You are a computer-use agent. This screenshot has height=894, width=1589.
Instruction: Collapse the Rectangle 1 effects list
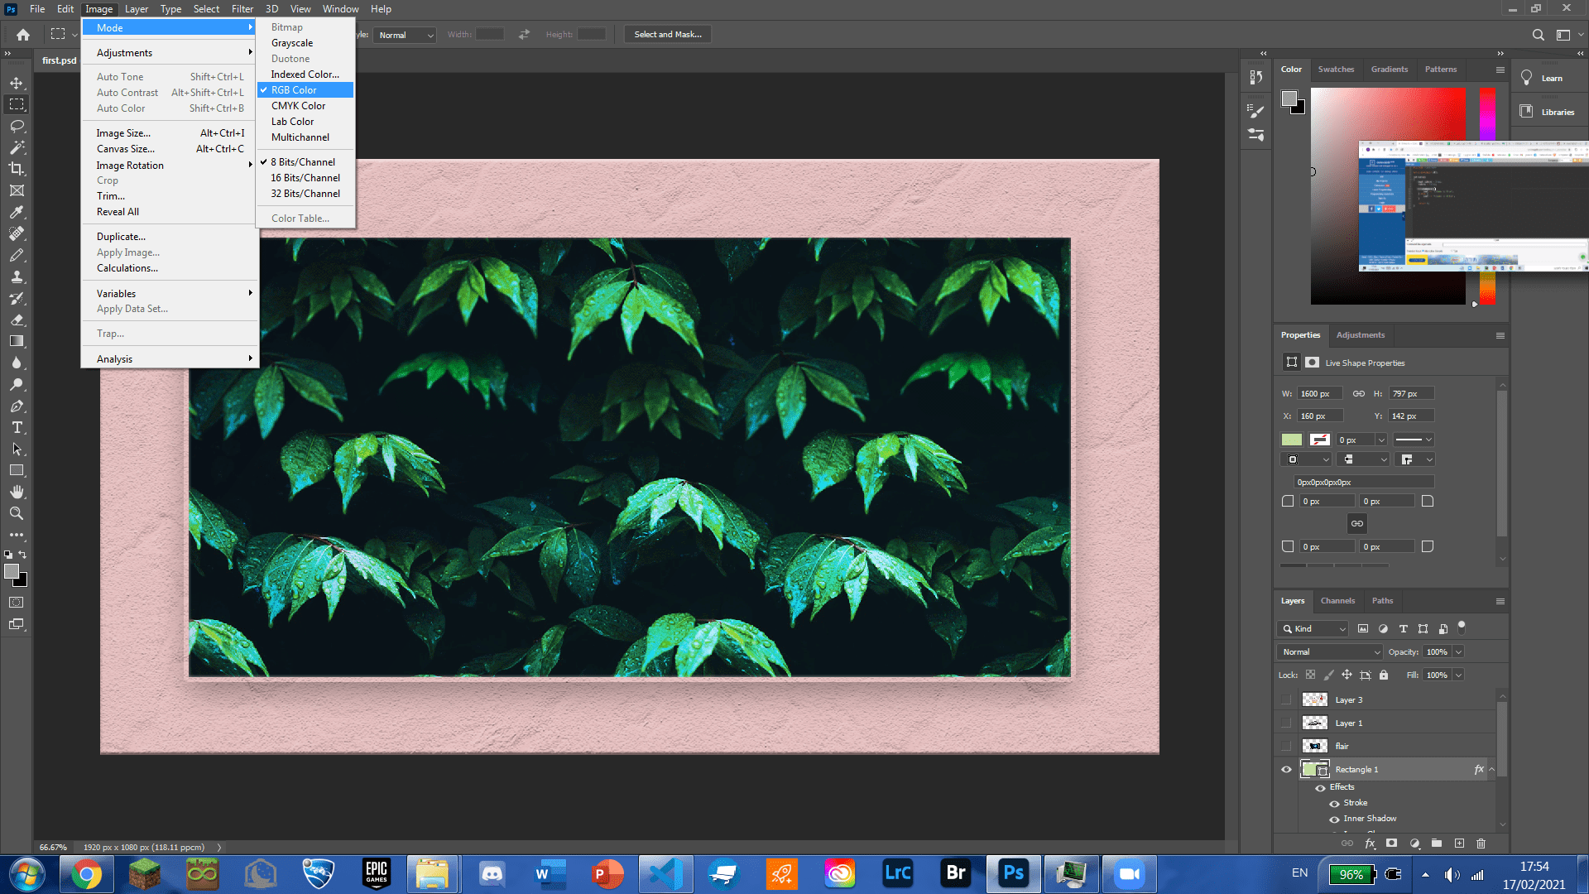pos(1492,769)
